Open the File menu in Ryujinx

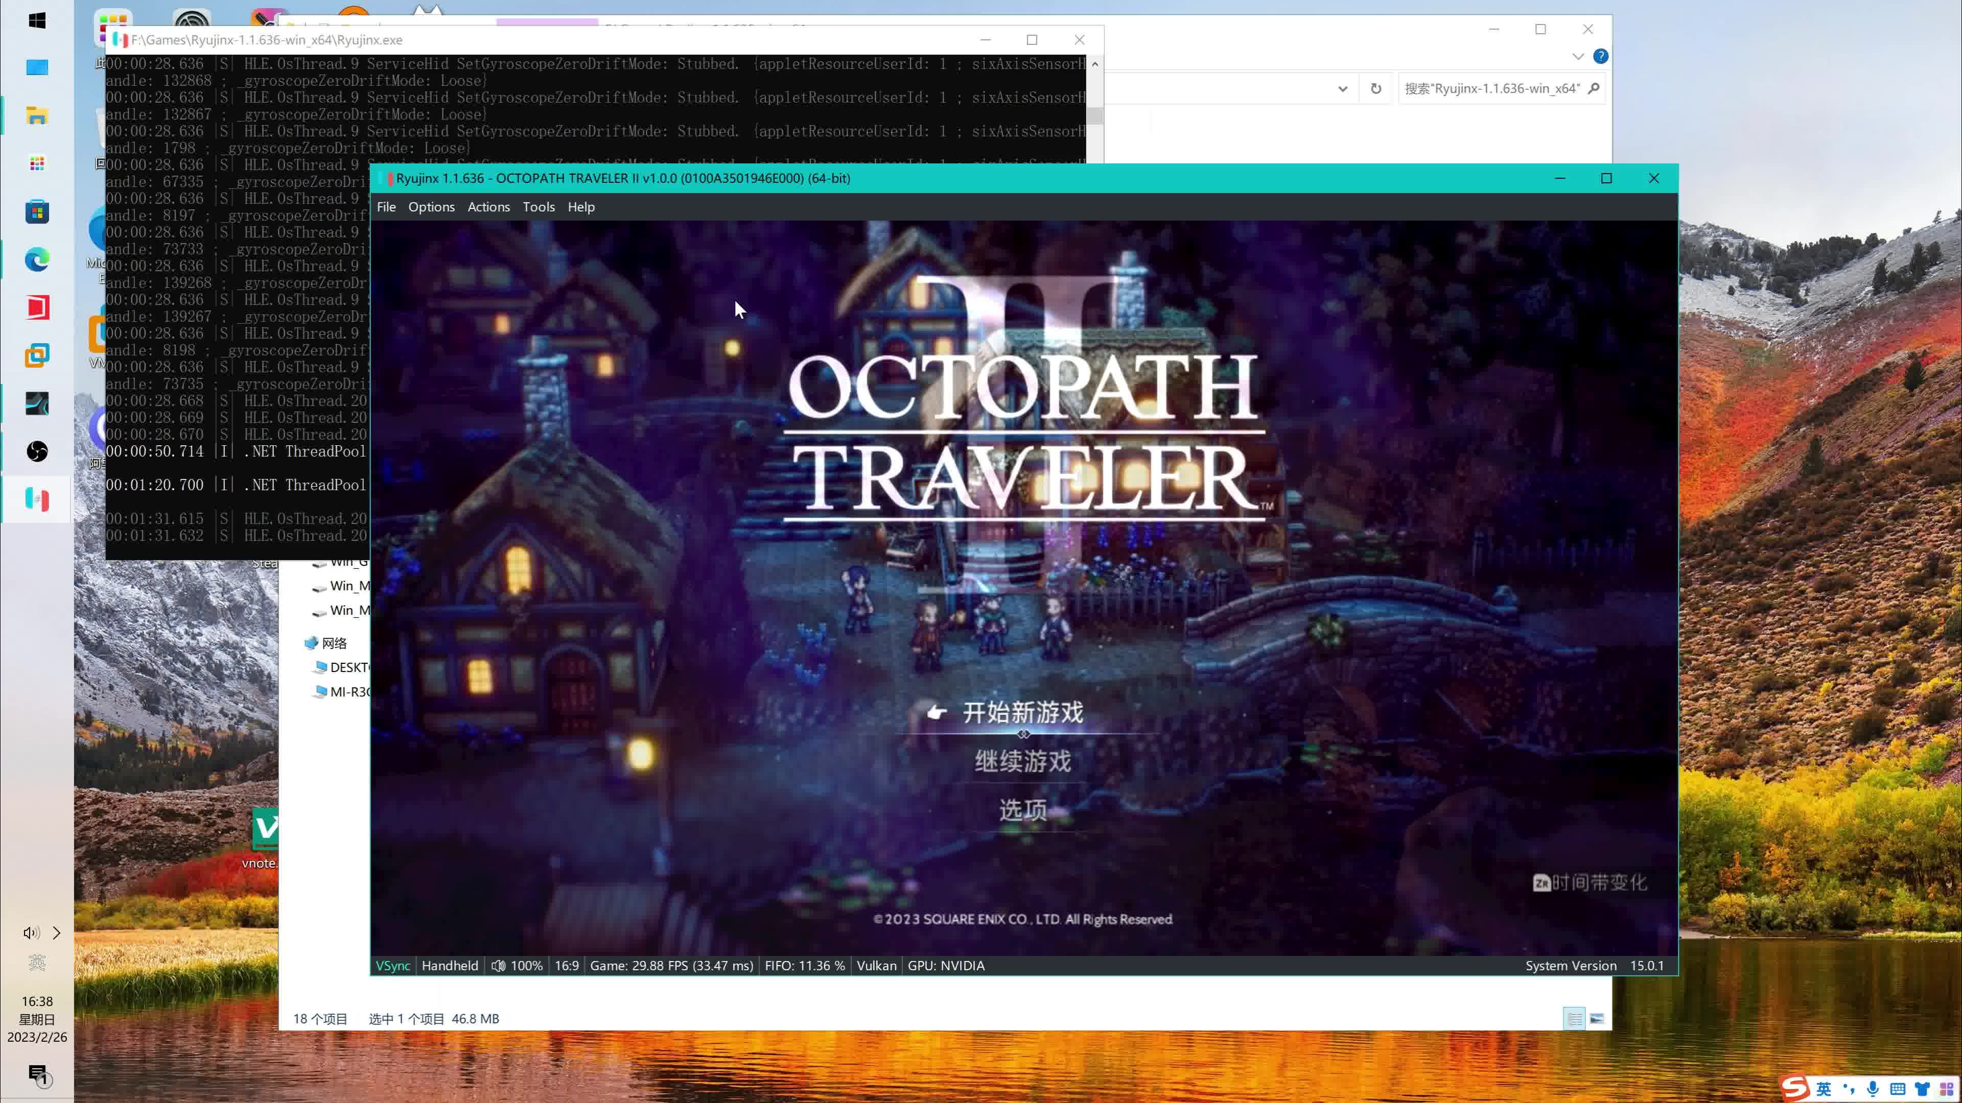pyautogui.click(x=386, y=207)
